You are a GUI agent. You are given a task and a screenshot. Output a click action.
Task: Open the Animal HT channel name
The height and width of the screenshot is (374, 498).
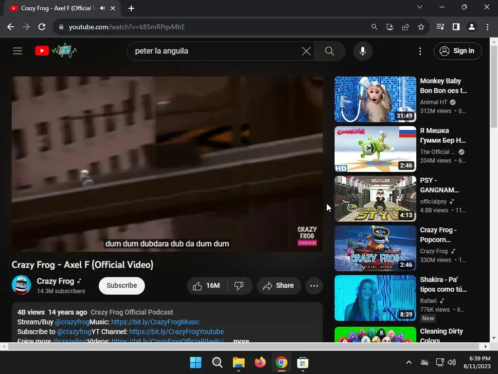pyautogui.click(x=433, y=102)
